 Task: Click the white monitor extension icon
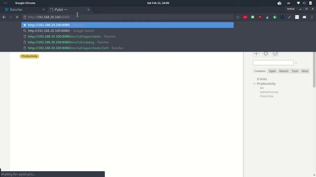click(x=304, y=17)
